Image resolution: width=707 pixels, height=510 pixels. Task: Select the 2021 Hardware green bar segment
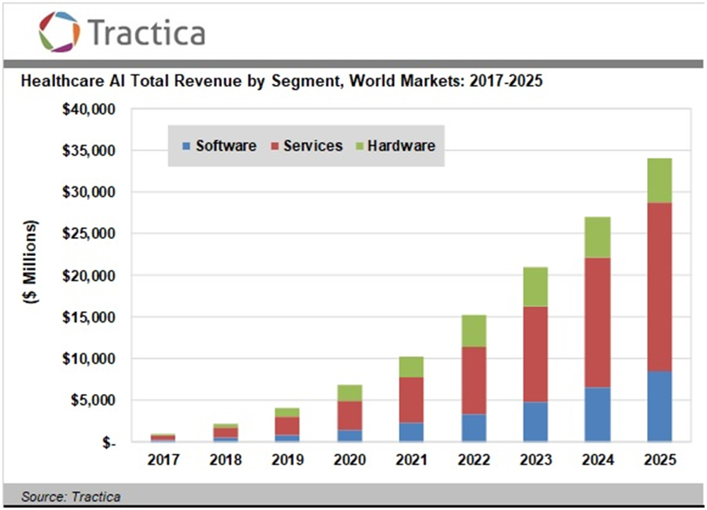(x=411, y=368)
